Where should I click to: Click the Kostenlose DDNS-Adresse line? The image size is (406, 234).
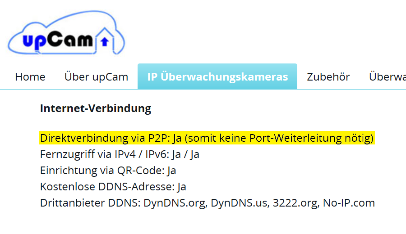[x=113, y=187]
